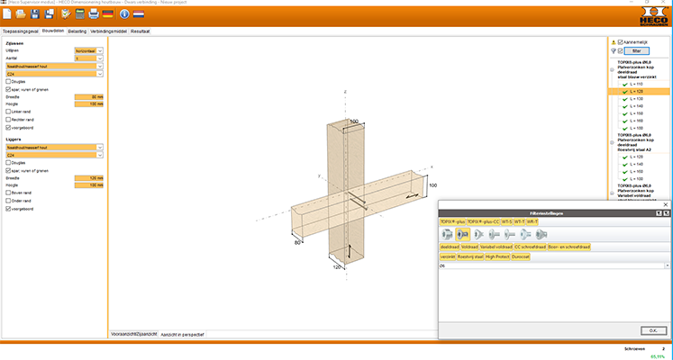
Task: Open the blue info icon
Action: [124, 14]
